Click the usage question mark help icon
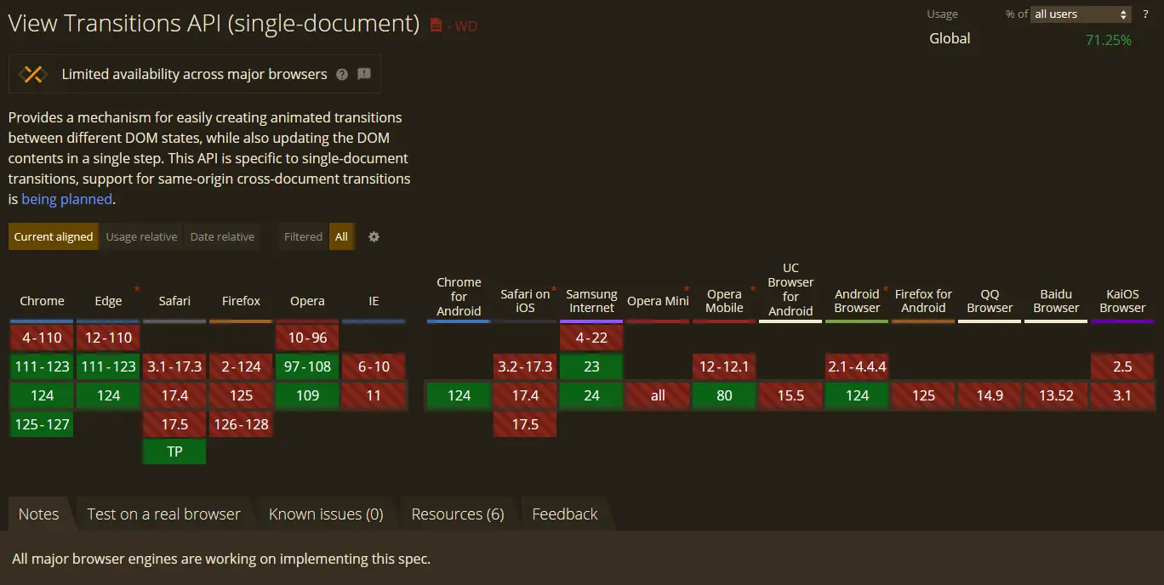1164x585 pixels. 1145,14
